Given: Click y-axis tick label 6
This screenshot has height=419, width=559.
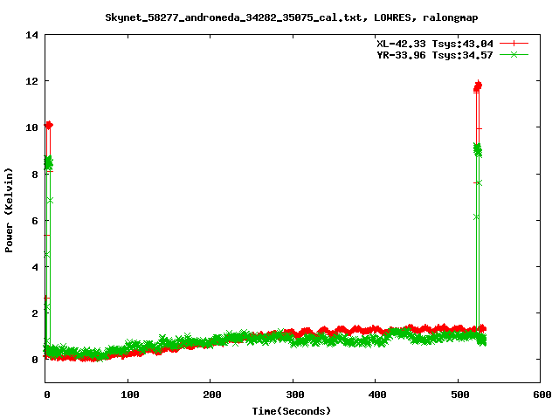Looking at the screenshot, I should coord(35,221).
